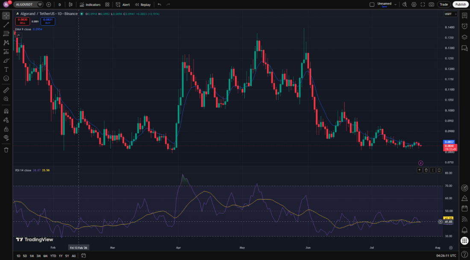
Task: Select the crosshair cursor tool
Action: [x=6, y=16]
